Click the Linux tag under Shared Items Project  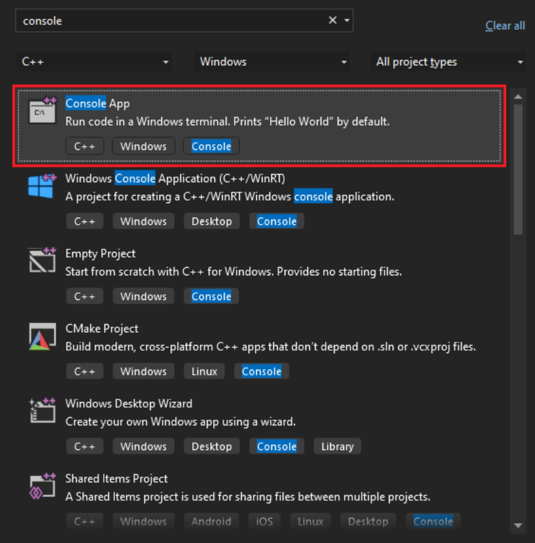pyautogui.click(x=311, y=521)
